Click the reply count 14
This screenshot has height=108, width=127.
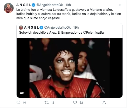25,102
